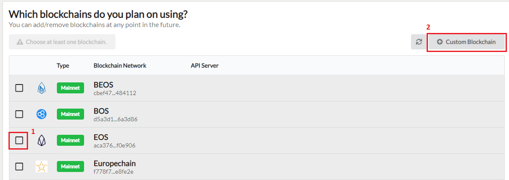Image resolution: width=509 pixels, height=180 pixels.
Task: Check the EOS blockchain checkbox
Action: 19,140
